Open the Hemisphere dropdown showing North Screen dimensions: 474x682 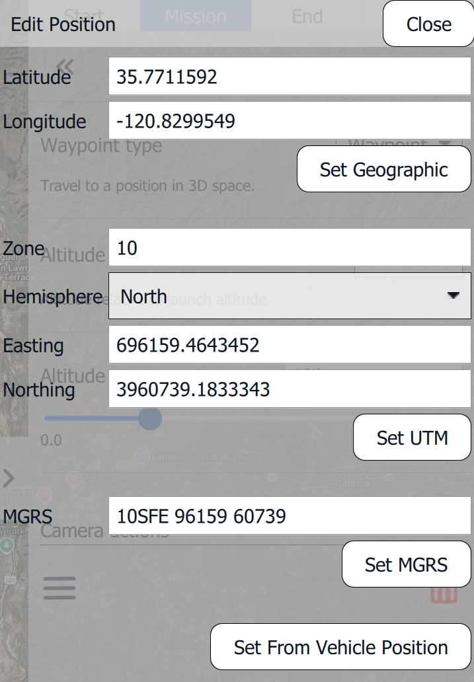point(289,296)
